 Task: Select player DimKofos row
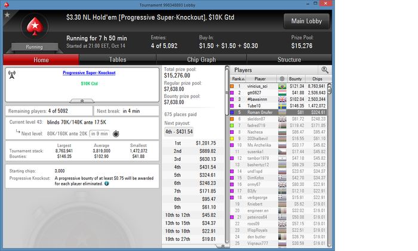tap(278, 178)
